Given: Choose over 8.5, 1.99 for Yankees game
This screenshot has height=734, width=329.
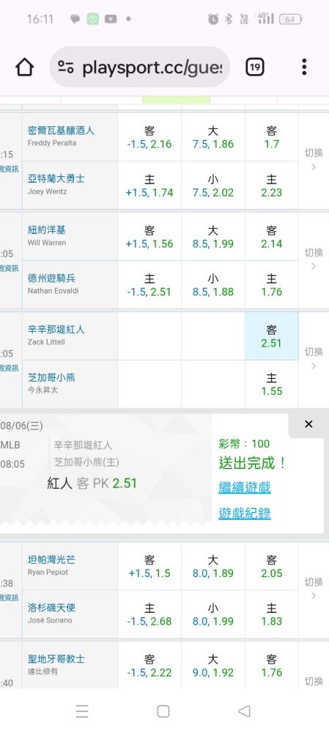Looking at the screenshot, I should (x=213, y=237).
